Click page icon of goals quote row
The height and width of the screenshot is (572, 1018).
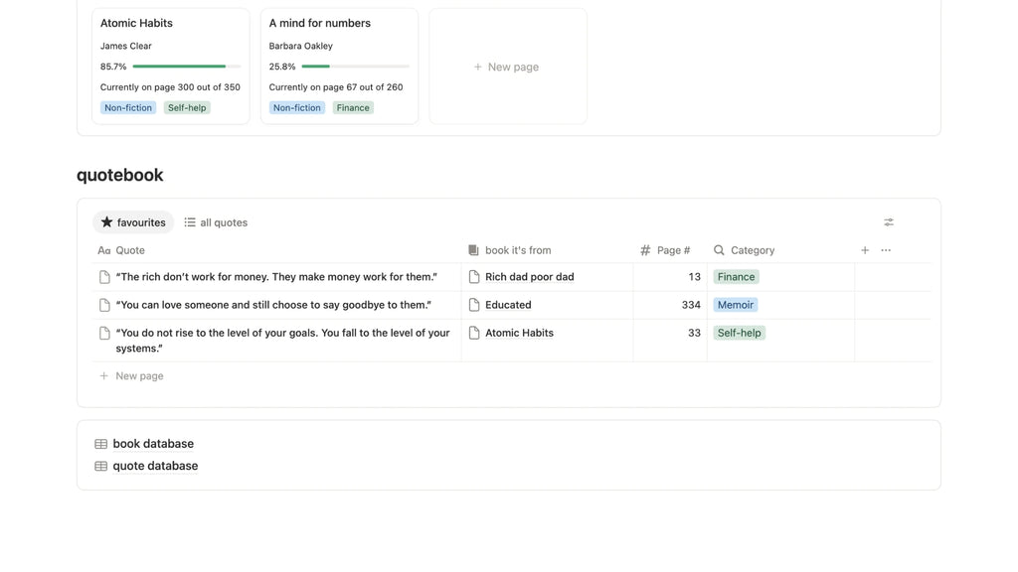point(104,333)
